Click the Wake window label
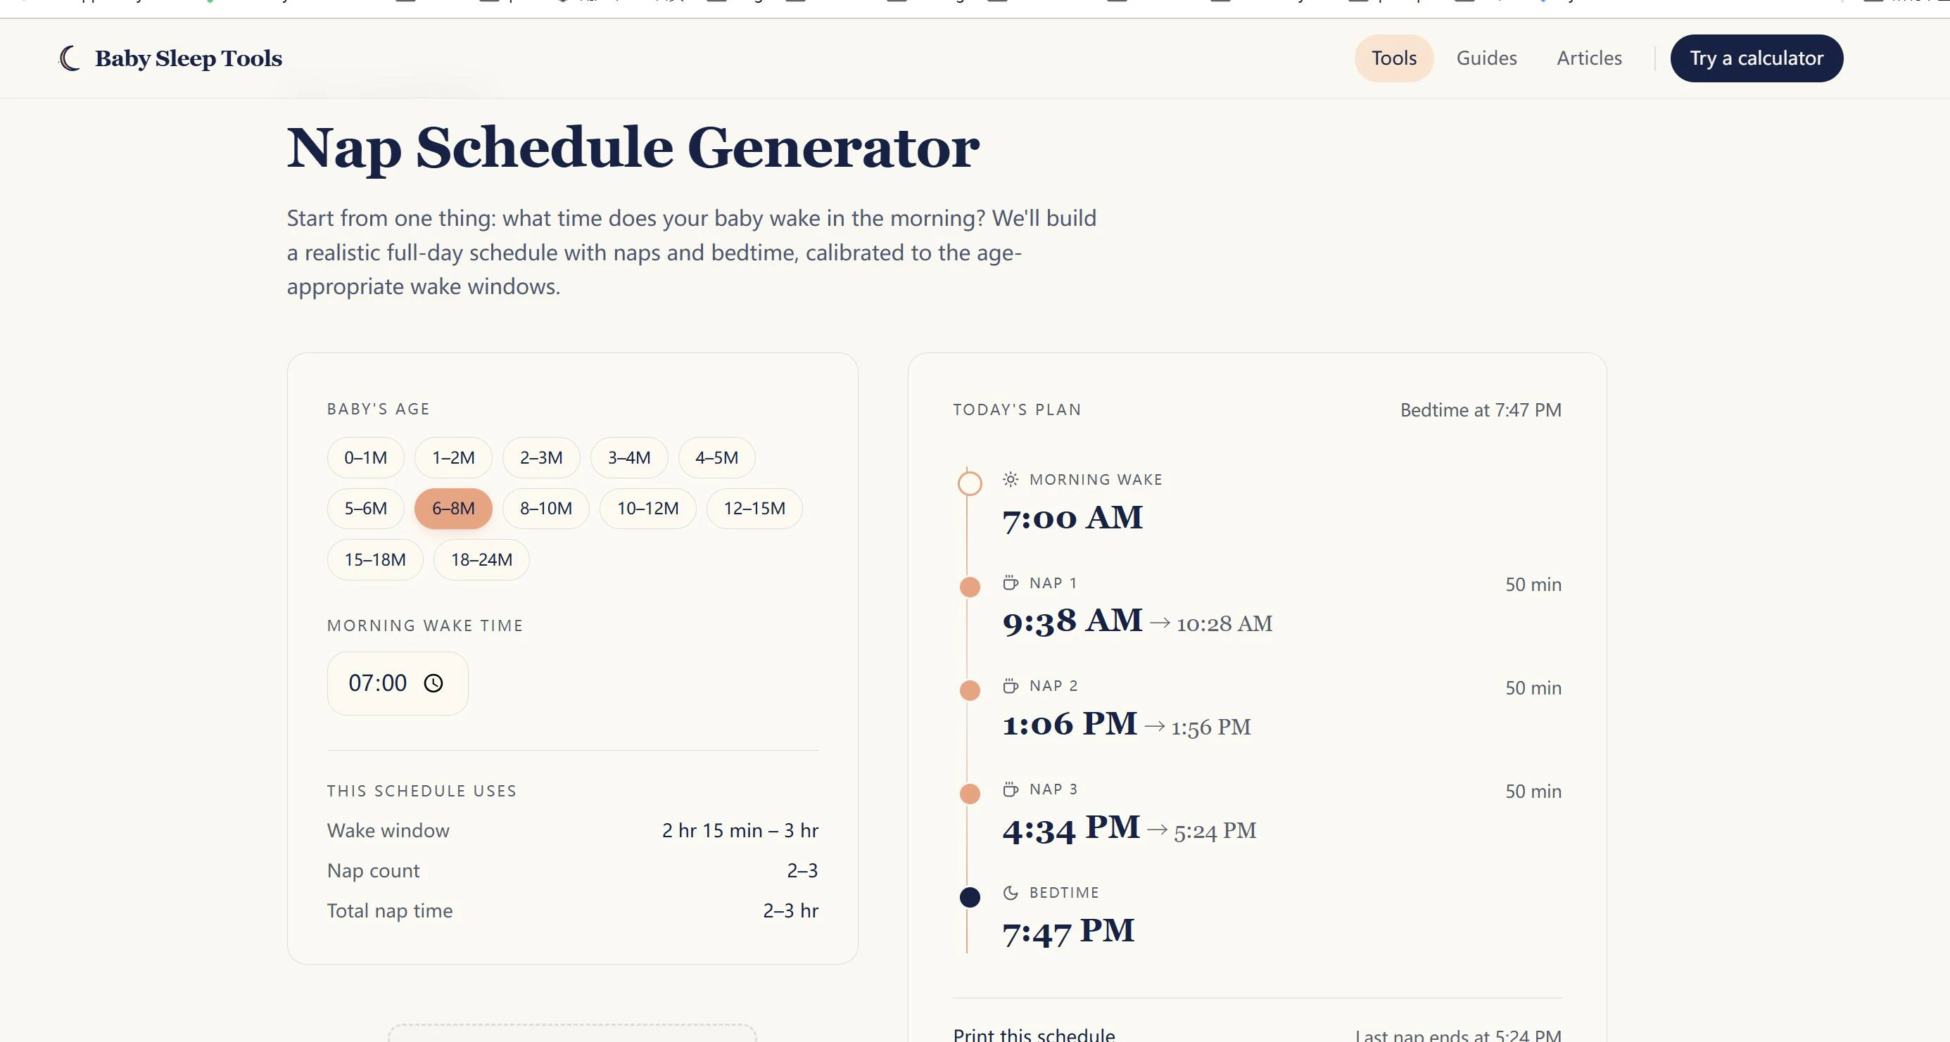The width and height of the screenshot is (1950, 1042). [388, 830]
